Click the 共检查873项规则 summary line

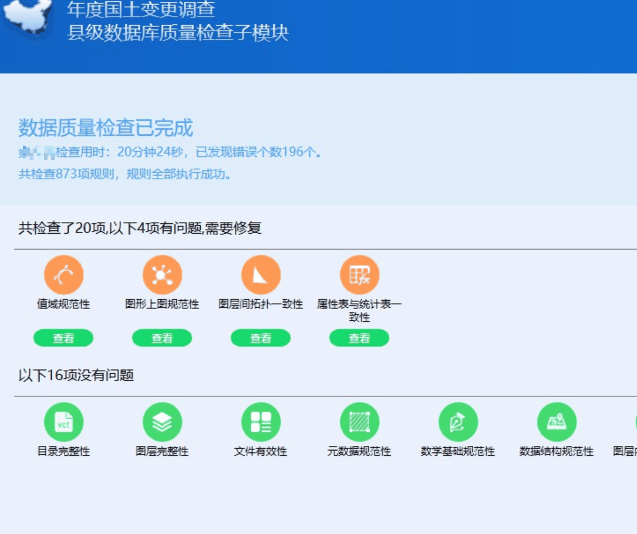point(125,174)
